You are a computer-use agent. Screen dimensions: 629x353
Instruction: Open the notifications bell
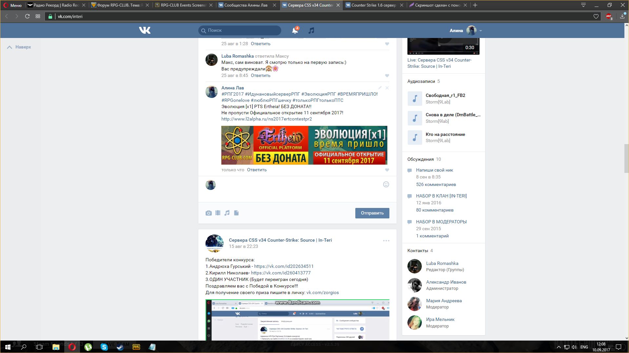tap(295, 30)
